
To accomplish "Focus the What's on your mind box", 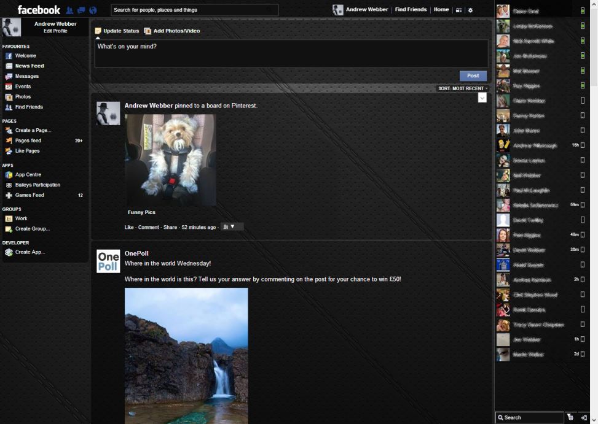I will (x=291, y=53).
